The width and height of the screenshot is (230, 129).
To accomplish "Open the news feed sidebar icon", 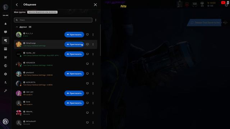I will [6, 49].
